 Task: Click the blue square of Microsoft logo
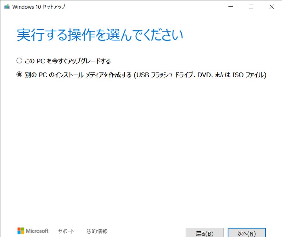(x=19, y=232)
